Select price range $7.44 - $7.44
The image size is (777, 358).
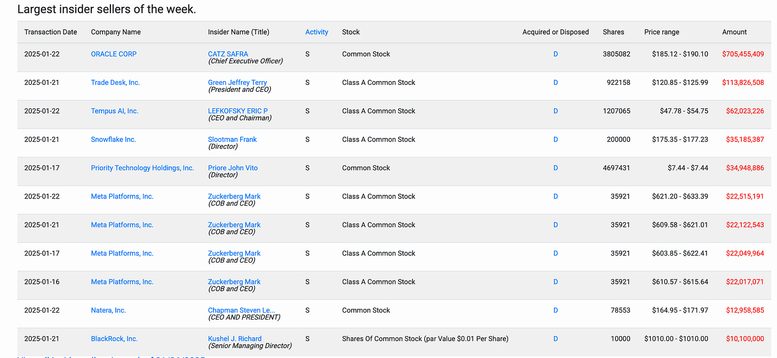coord(688,168)
